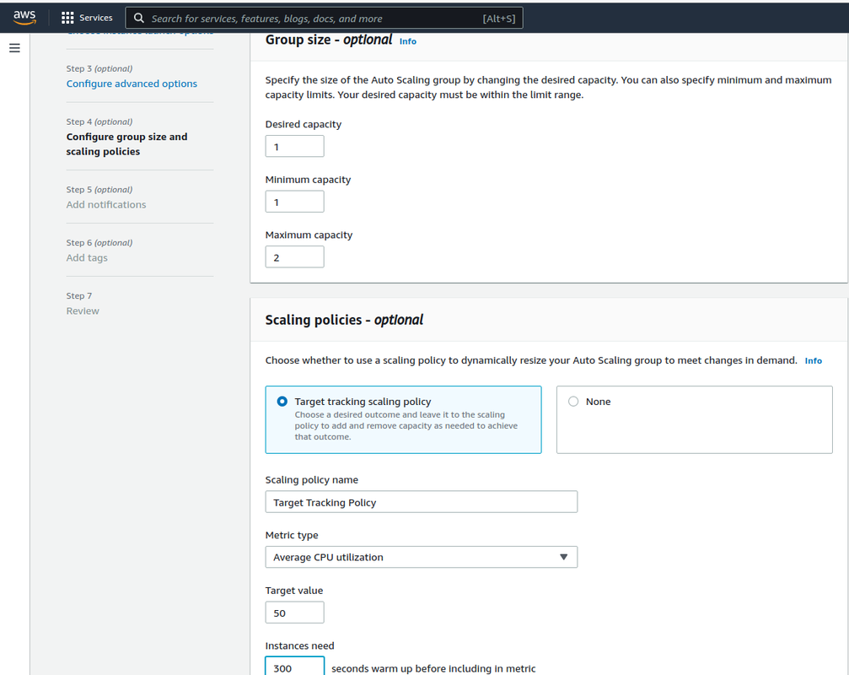Click the AWS logo home icon
This screenshot has width=849, height=675.
(x=24, y=17)
